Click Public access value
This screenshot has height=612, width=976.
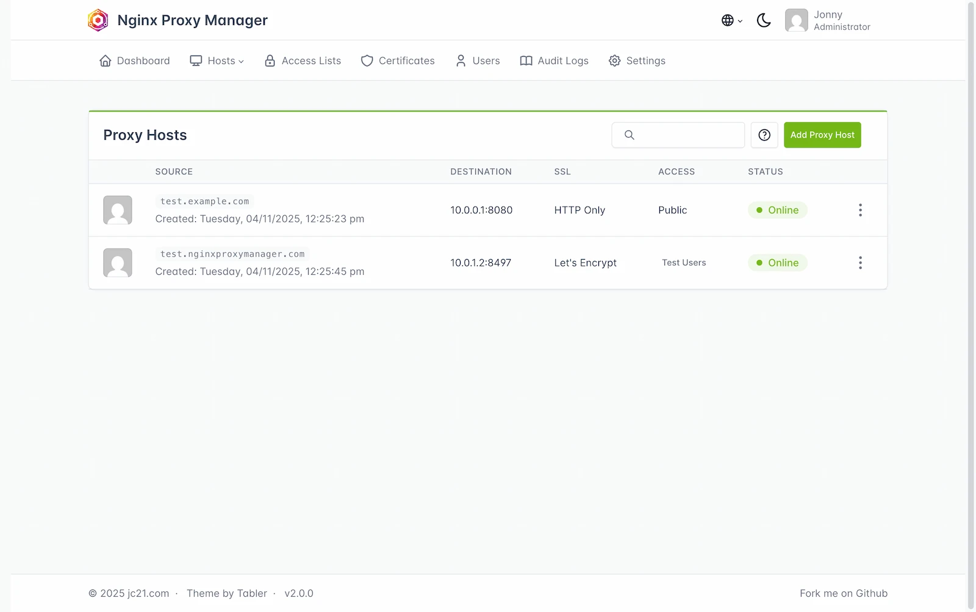coord(672,210)
